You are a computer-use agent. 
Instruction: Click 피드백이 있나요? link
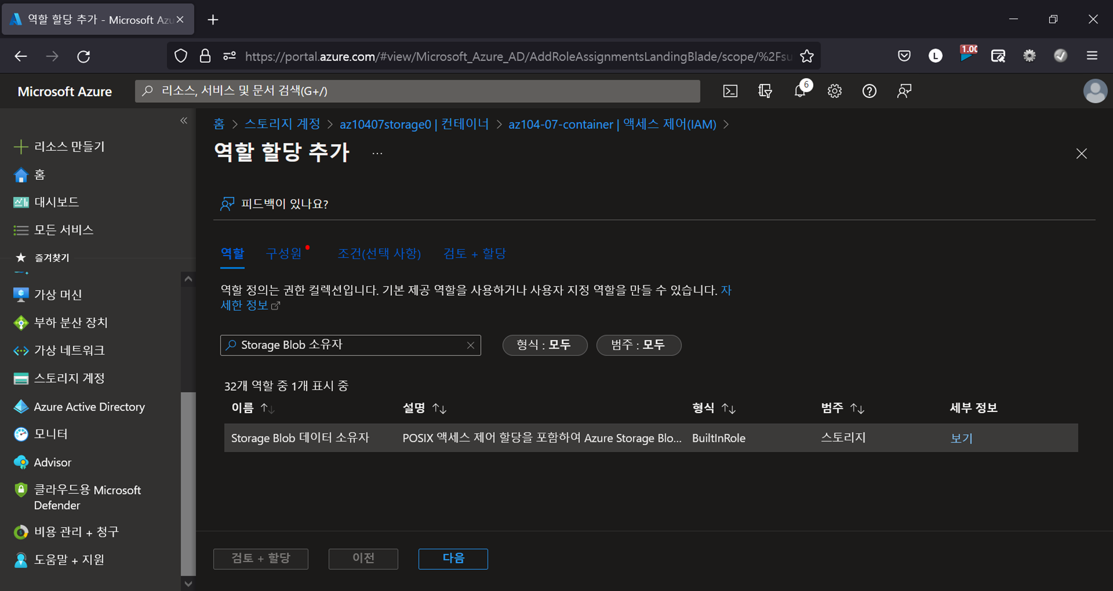(274, 203)
